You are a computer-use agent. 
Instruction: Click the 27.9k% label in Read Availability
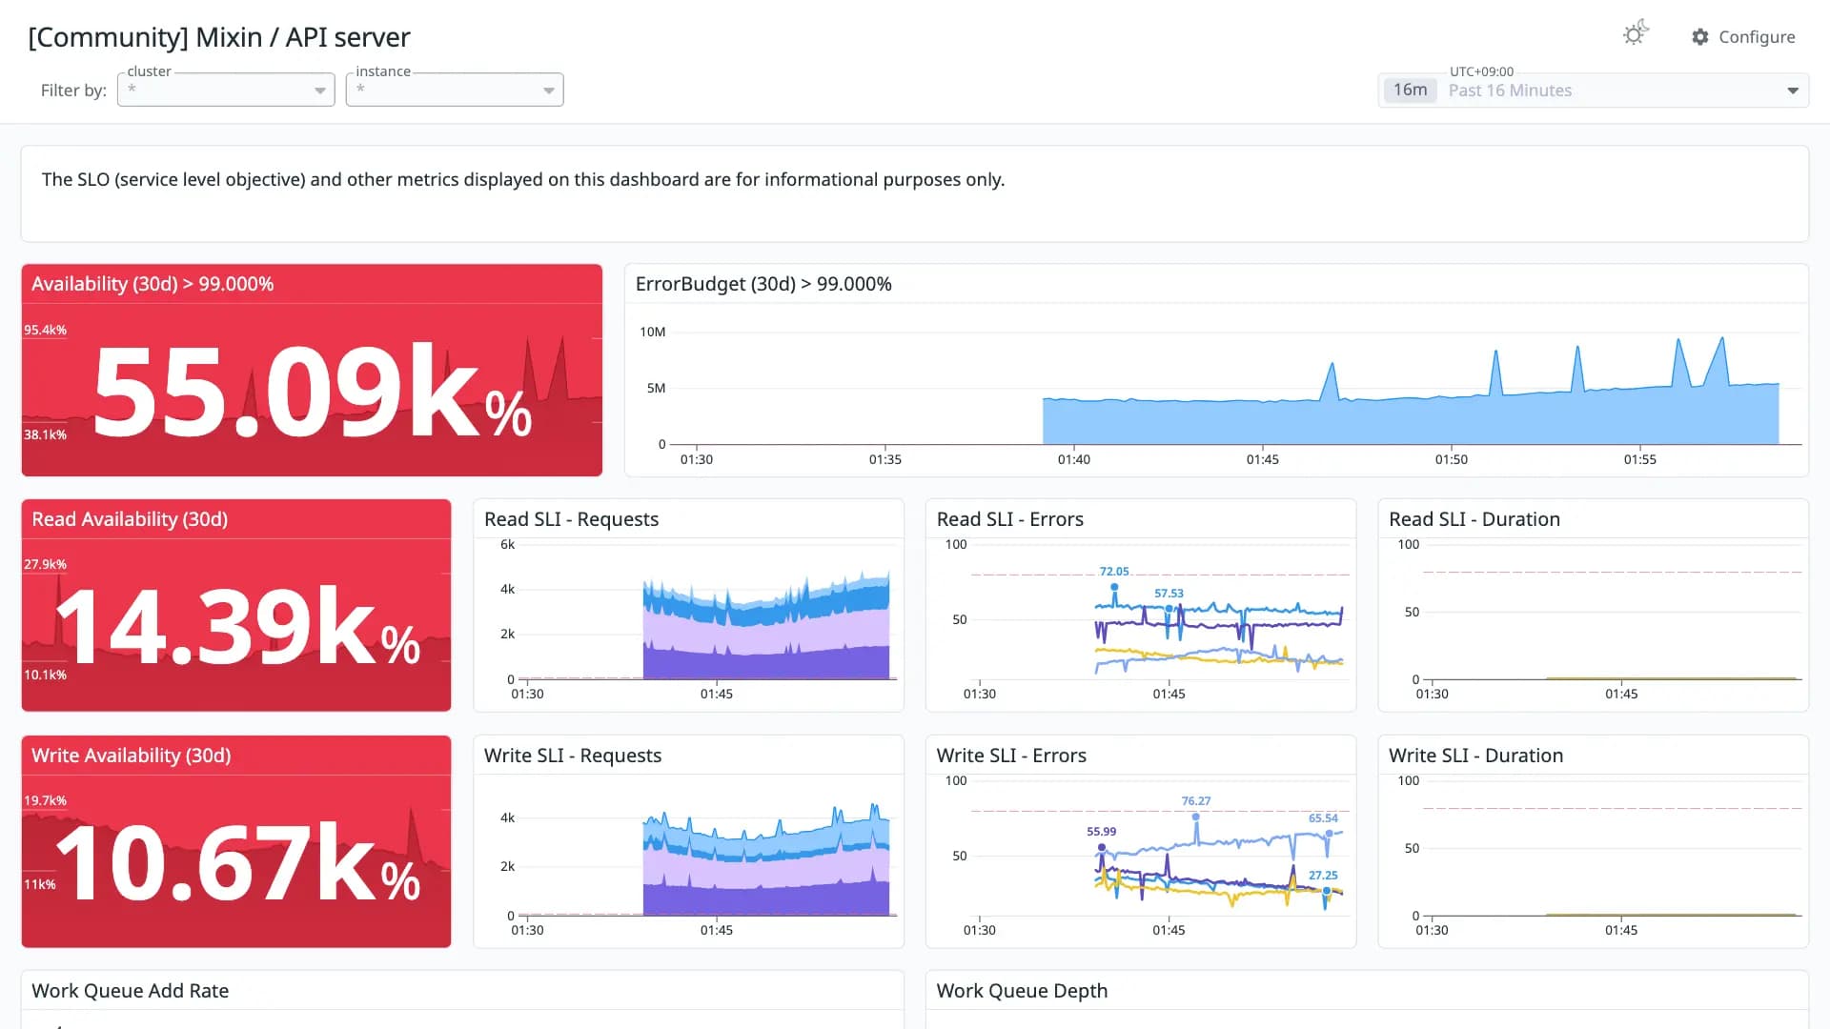click(46, 564)
